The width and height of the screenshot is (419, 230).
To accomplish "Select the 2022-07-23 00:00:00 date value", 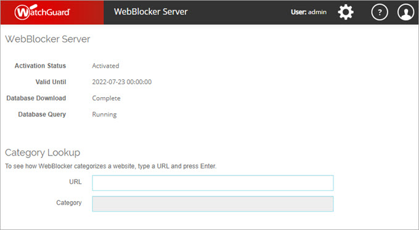I will click(122, 82).
